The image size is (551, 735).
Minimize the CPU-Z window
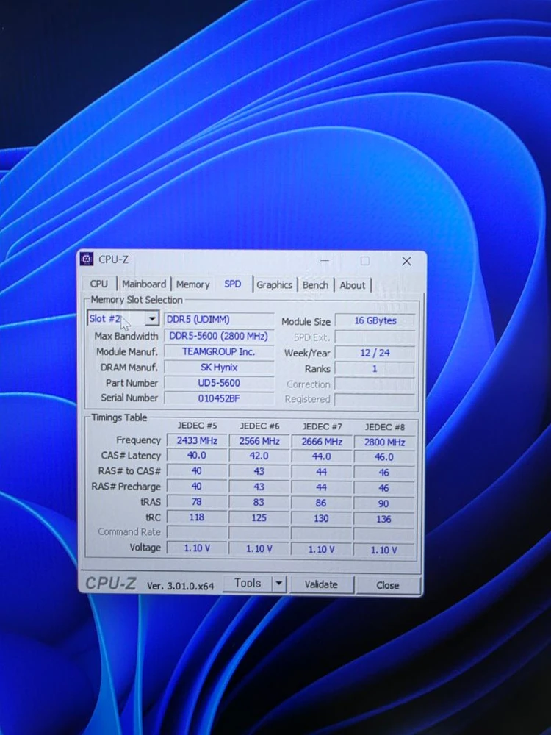[x=325, y=261]
